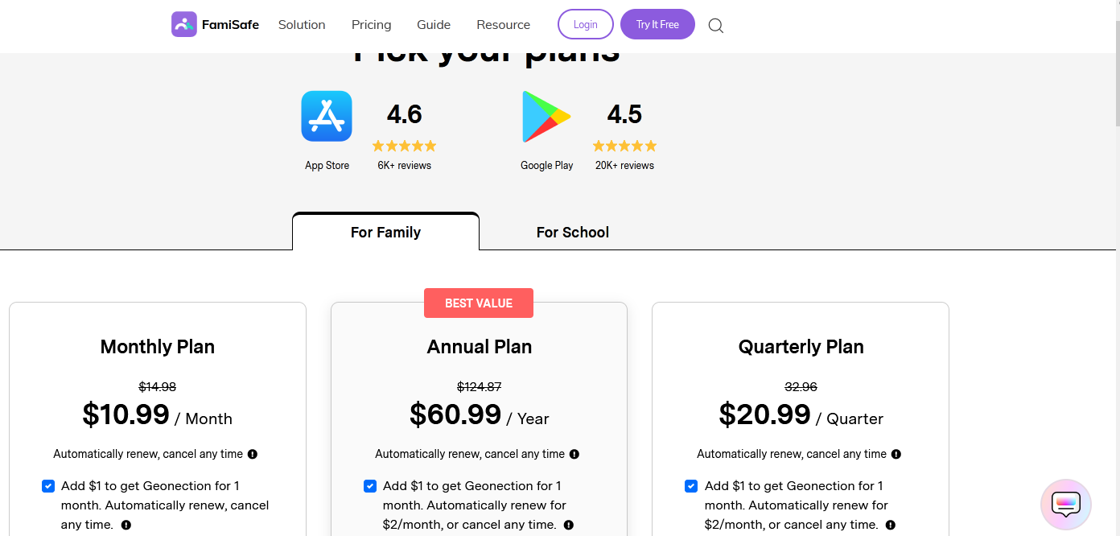Click the Google Play icon
This screenshot has height=536, width=1120.
pos(546,117)
